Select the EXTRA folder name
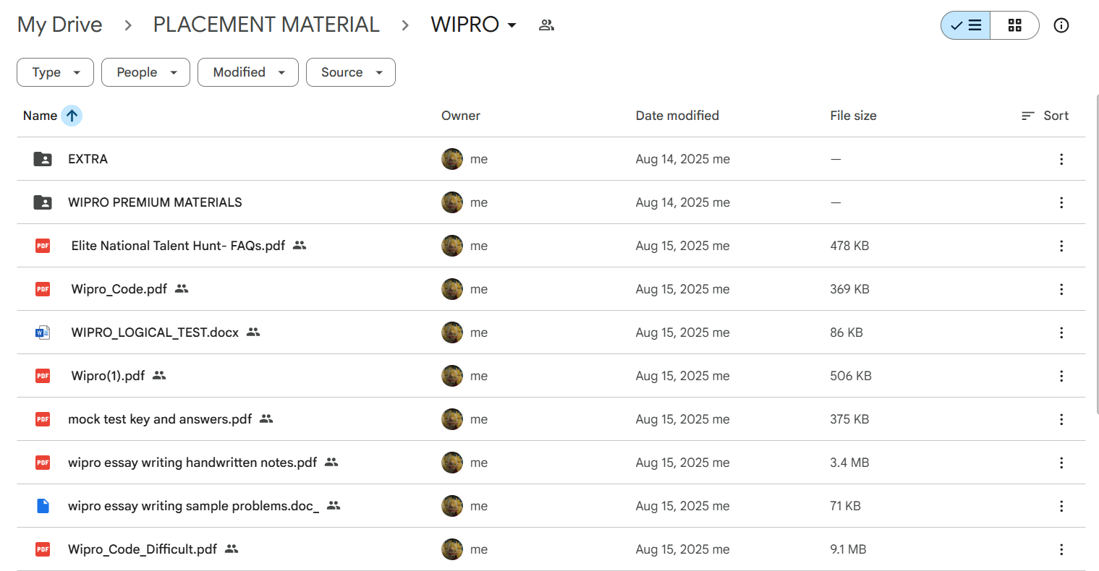 88,159
